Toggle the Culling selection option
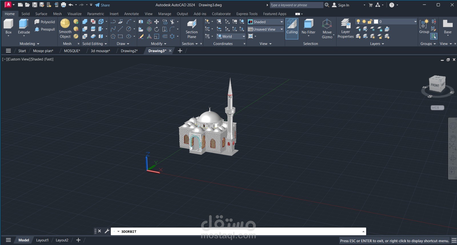This screenshot has height=245, width=457. [x=292, y=28]
